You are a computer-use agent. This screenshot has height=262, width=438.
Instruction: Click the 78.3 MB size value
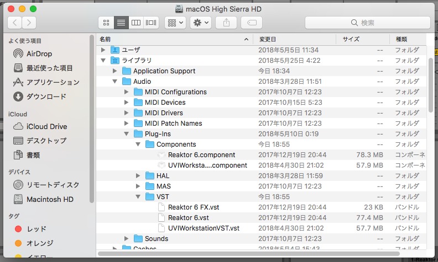point(369,155)
